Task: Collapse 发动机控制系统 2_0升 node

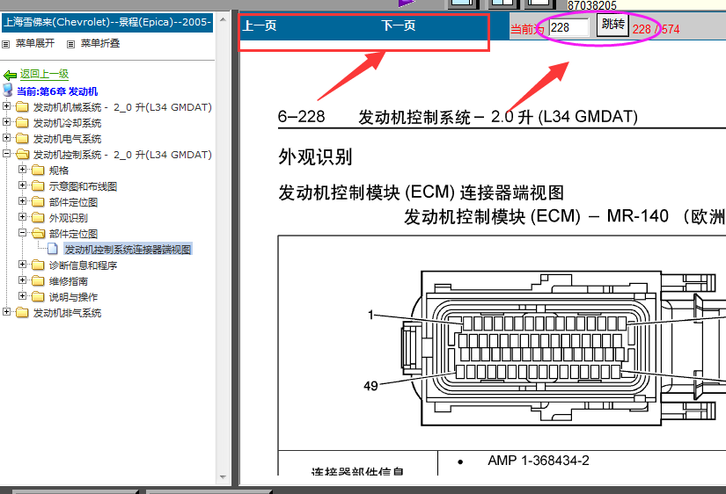Action: [6, 153]
